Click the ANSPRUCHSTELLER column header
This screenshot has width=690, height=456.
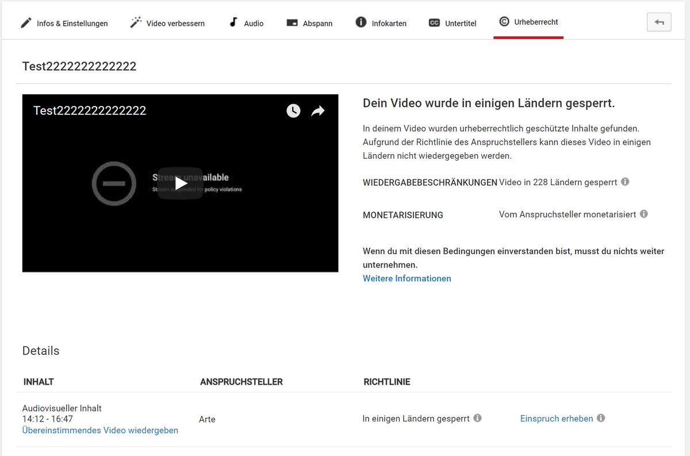pos(241,382)
